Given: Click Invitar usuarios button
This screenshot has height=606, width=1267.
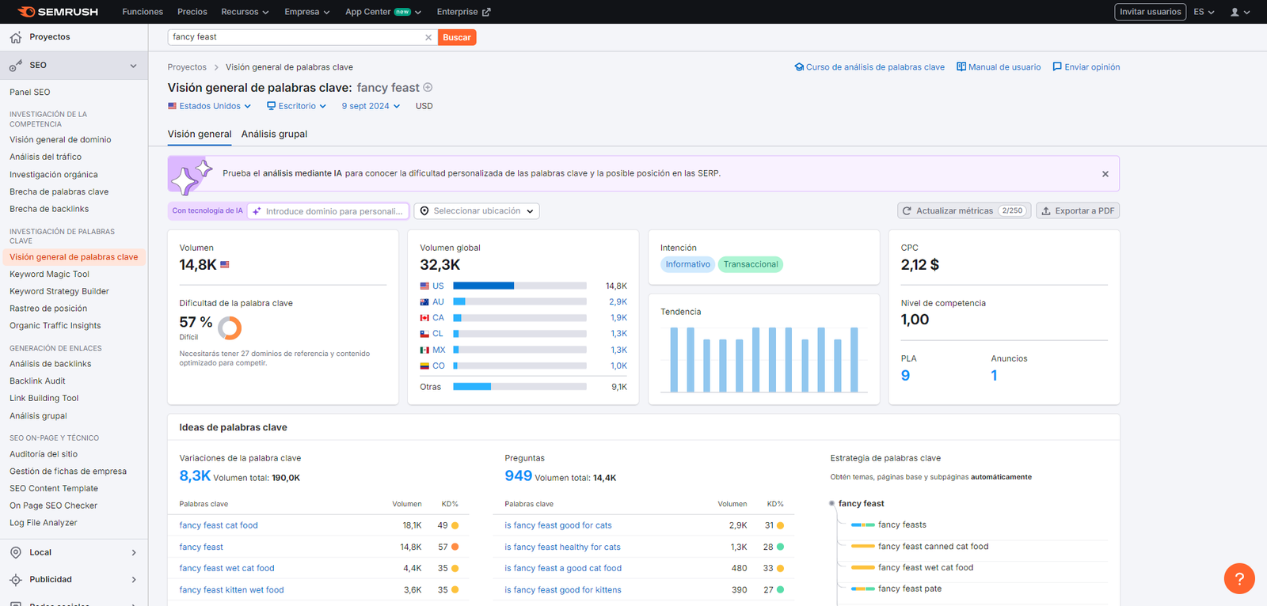Looking at the screenshot, I should [x=1150, y=12].
